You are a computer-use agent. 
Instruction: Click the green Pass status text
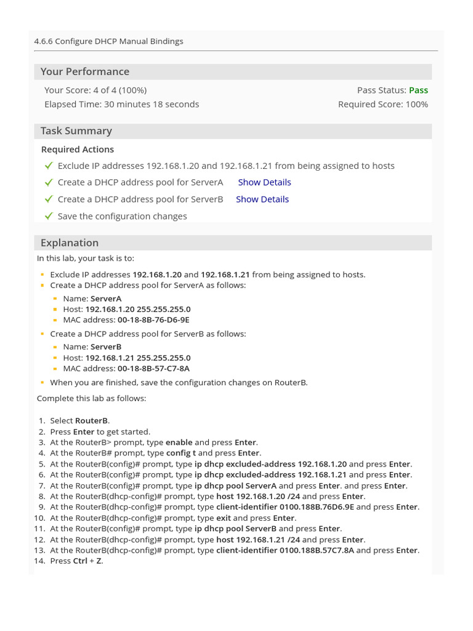point(418,90)
